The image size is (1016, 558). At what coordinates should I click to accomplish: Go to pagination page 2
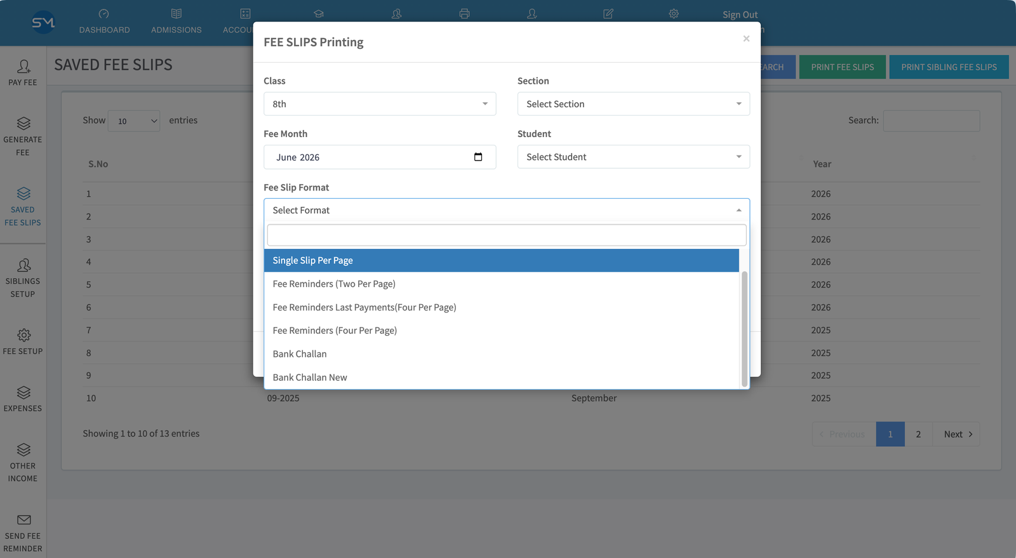(918, 434)
